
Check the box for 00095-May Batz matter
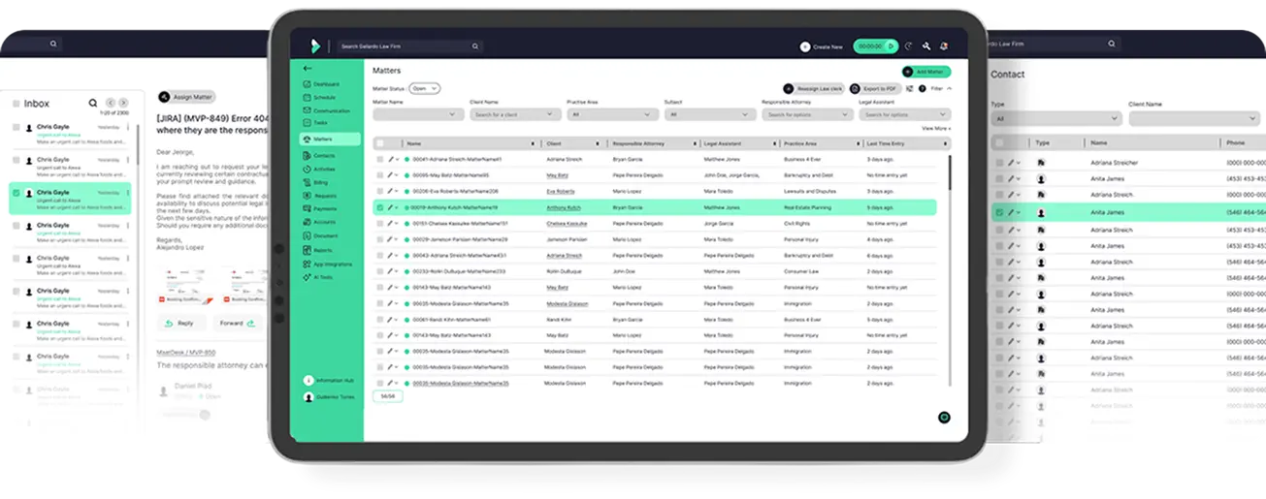(380, 175)
